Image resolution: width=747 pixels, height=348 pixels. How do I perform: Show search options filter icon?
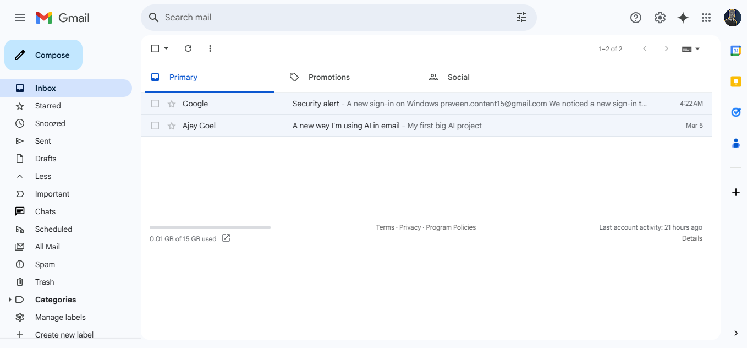coord(521,18)
